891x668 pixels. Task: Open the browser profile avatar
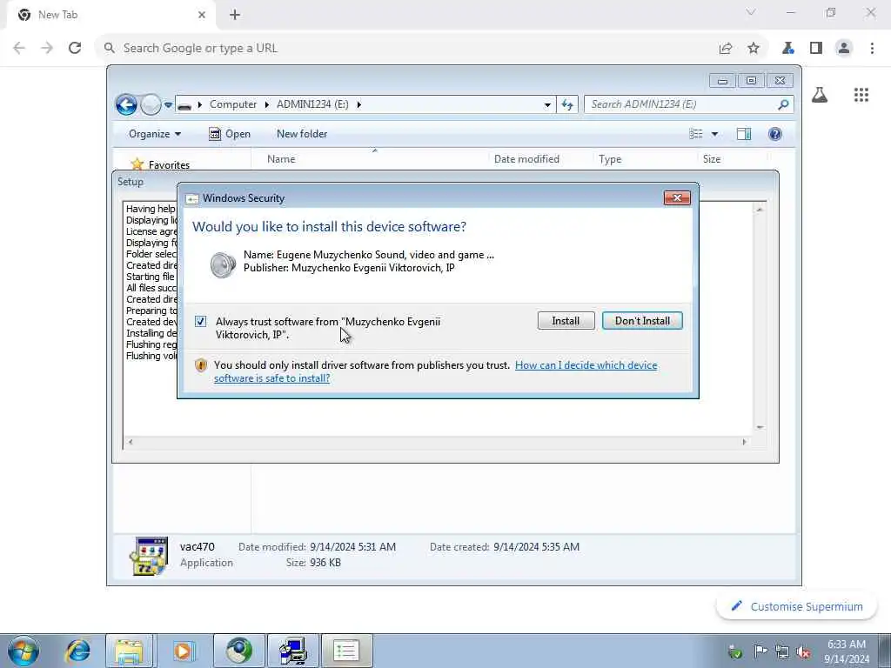click(x=844, y=49)
